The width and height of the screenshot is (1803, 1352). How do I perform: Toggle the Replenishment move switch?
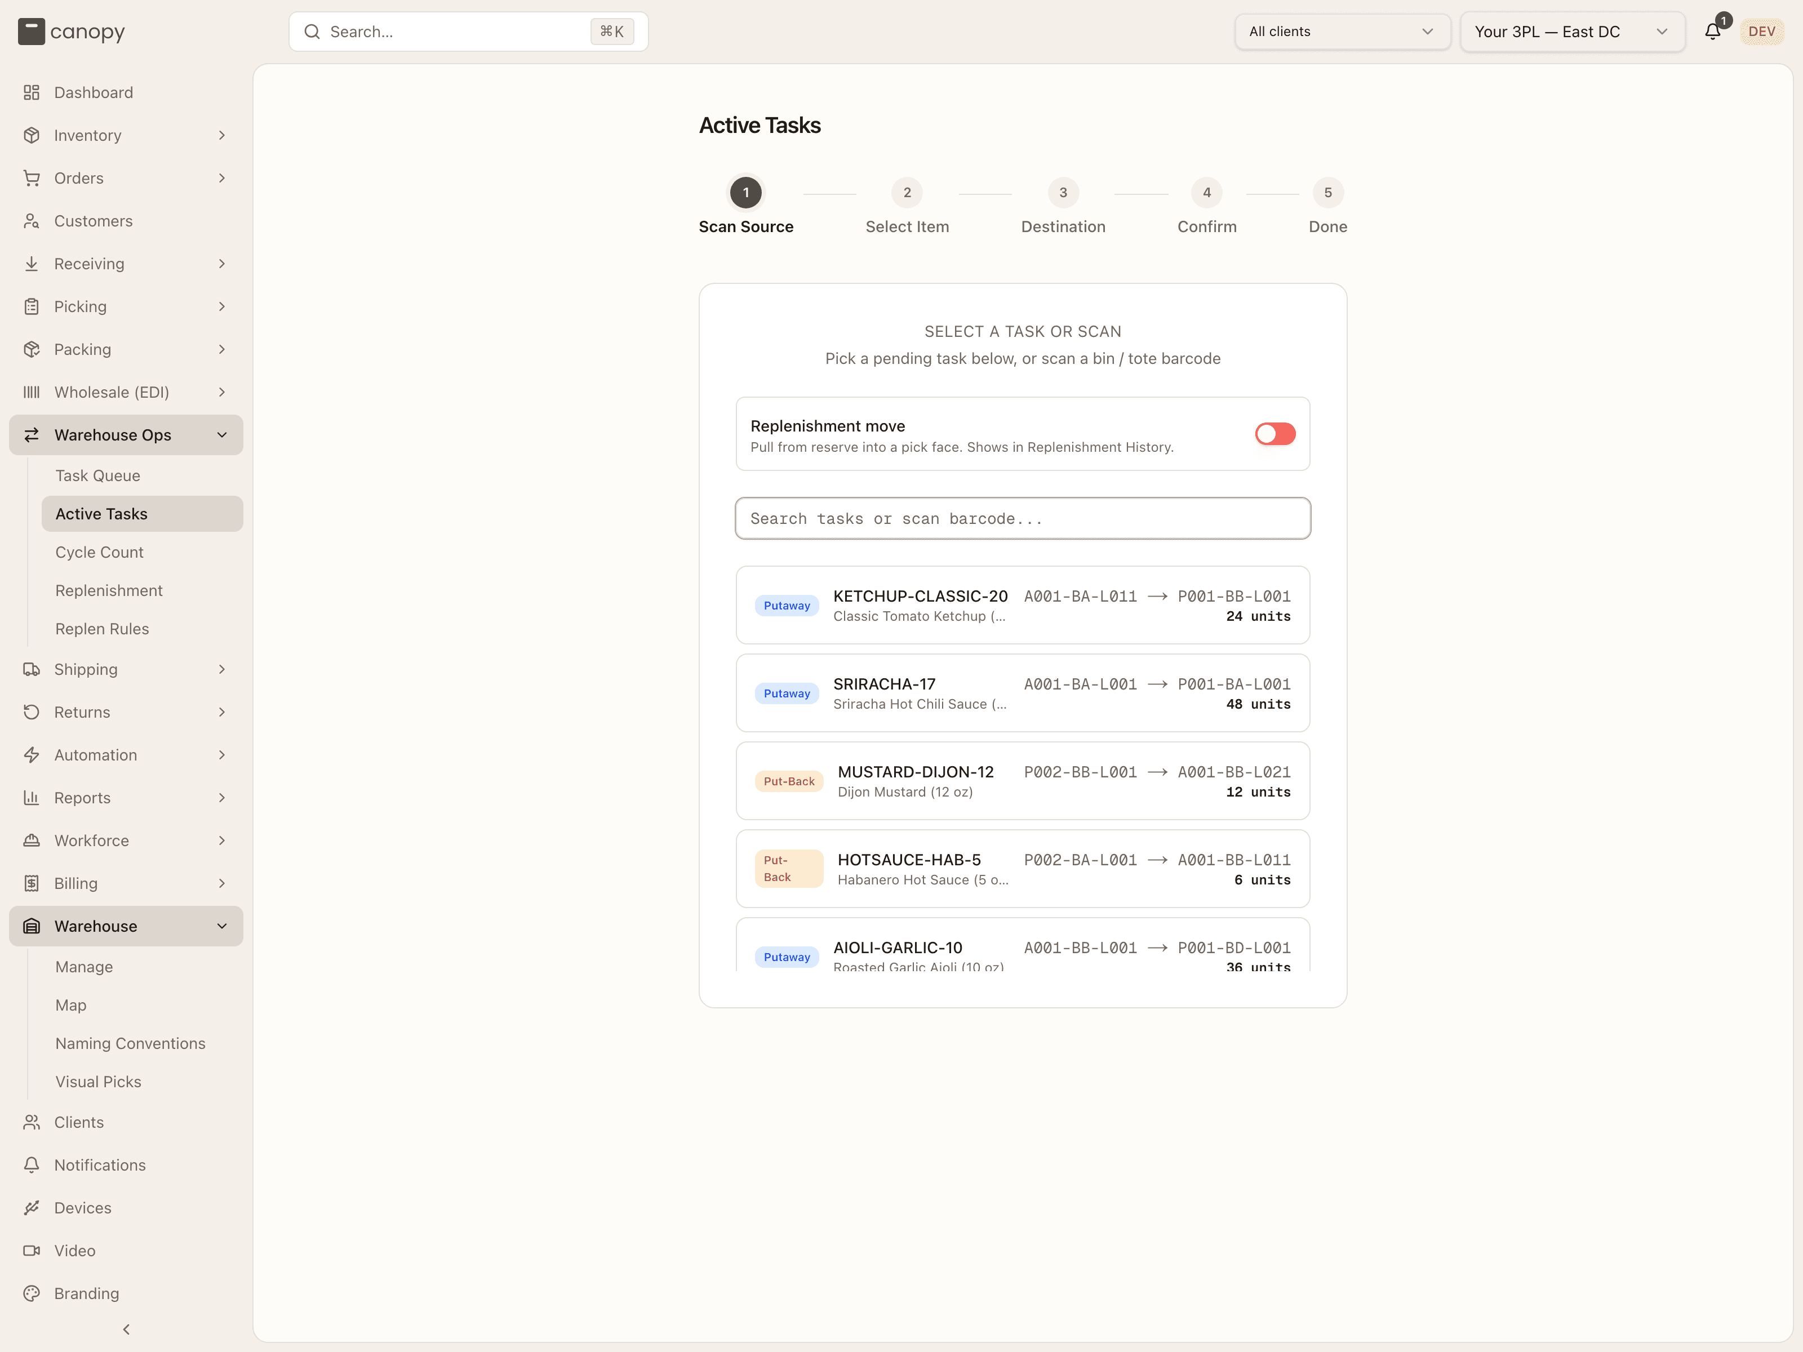pyautogui.click(x=1275, y=434)
